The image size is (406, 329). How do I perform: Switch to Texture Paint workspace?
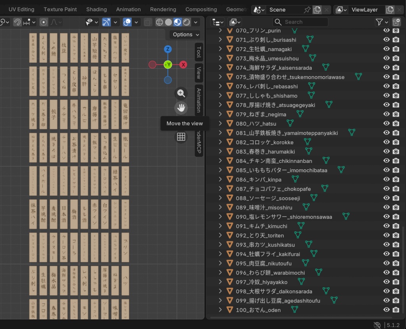60,10
